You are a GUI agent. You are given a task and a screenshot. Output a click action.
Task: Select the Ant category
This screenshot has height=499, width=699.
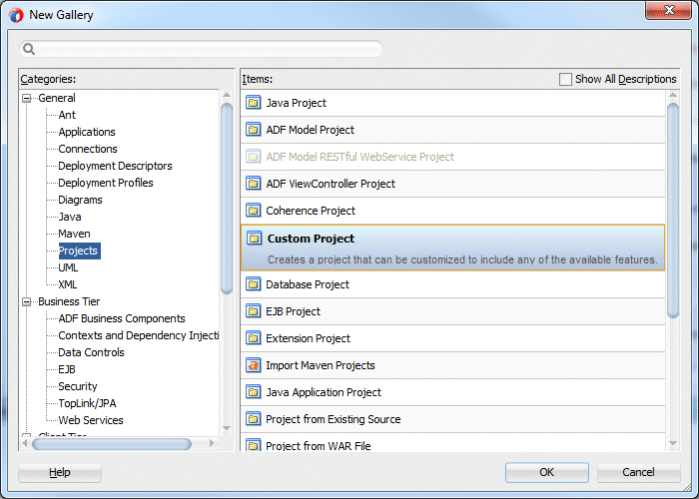67,115
